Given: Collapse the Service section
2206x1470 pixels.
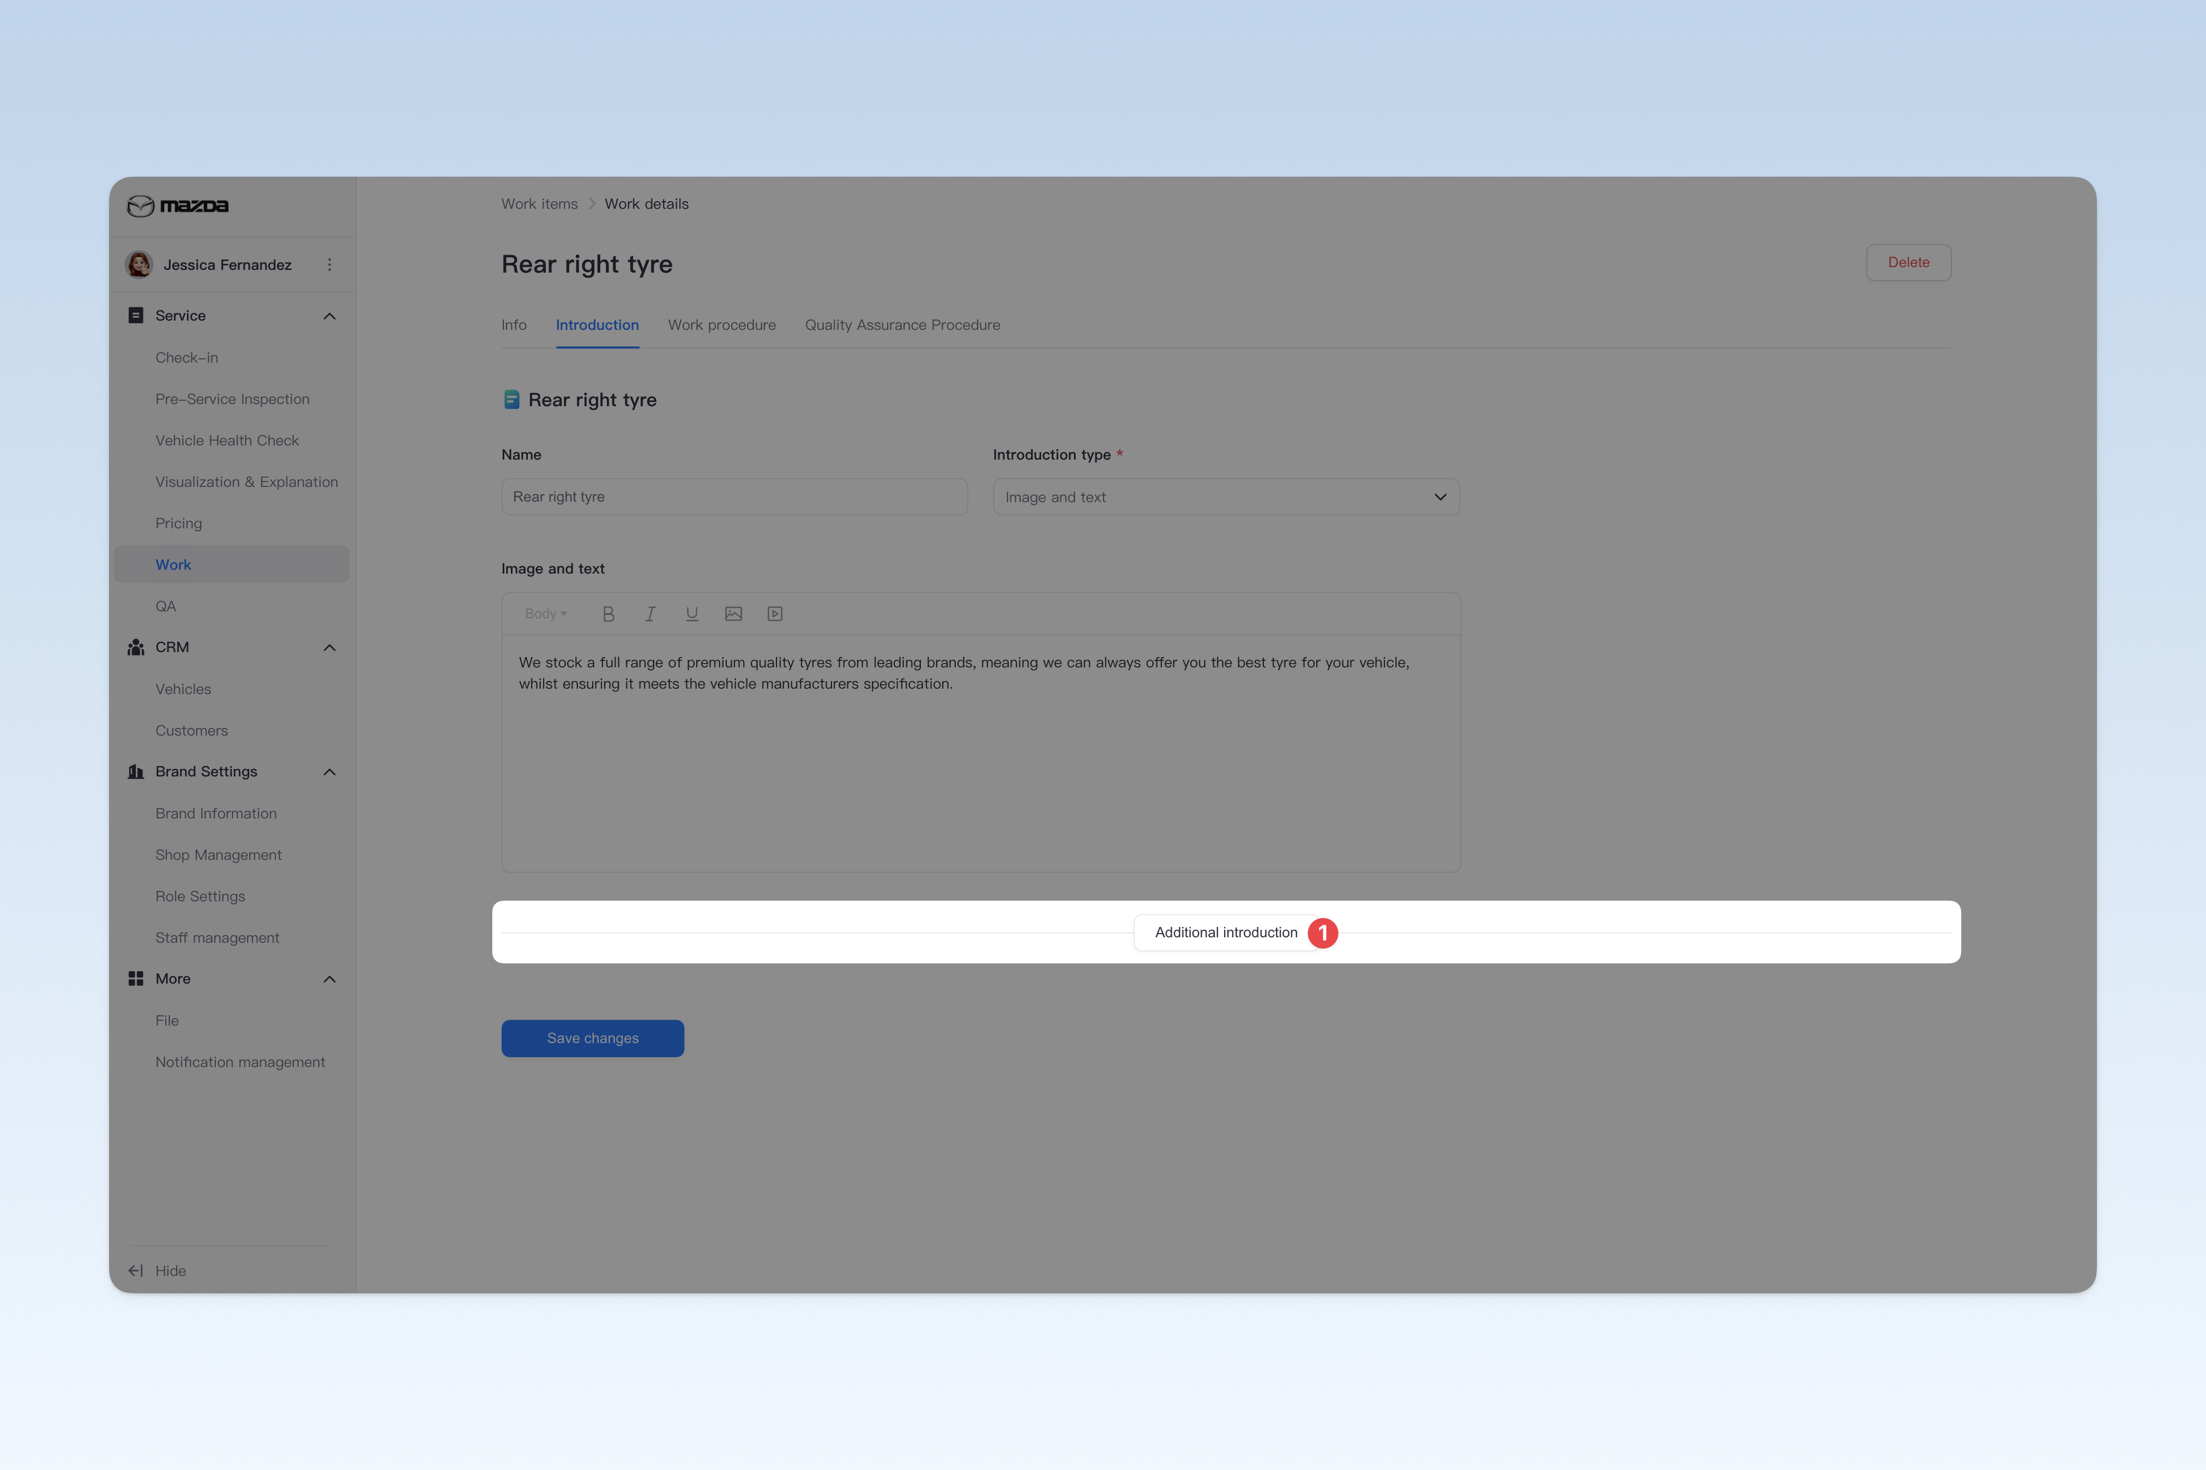Looking at the screenshot, I should [329, 316].
